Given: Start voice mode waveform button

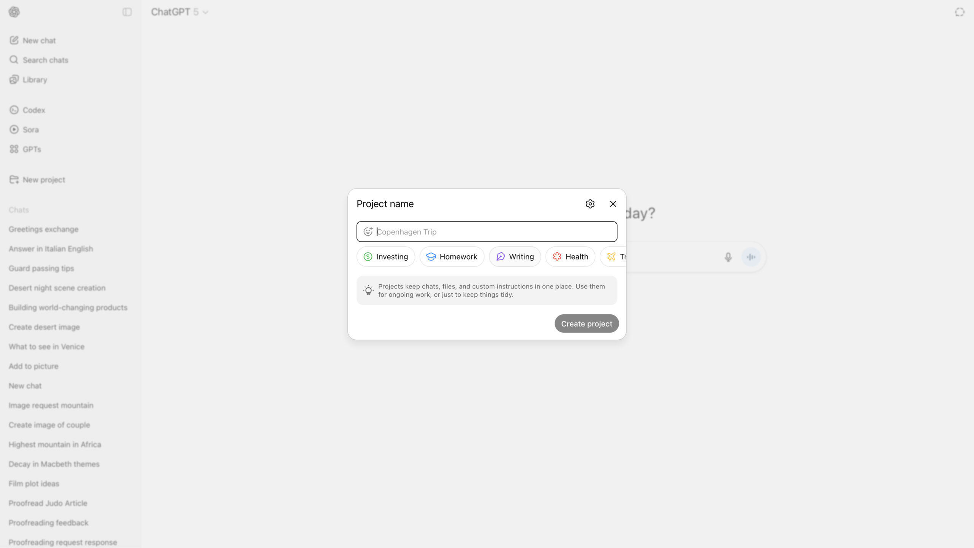Looking at the screenshot, I should coord(751,257).
